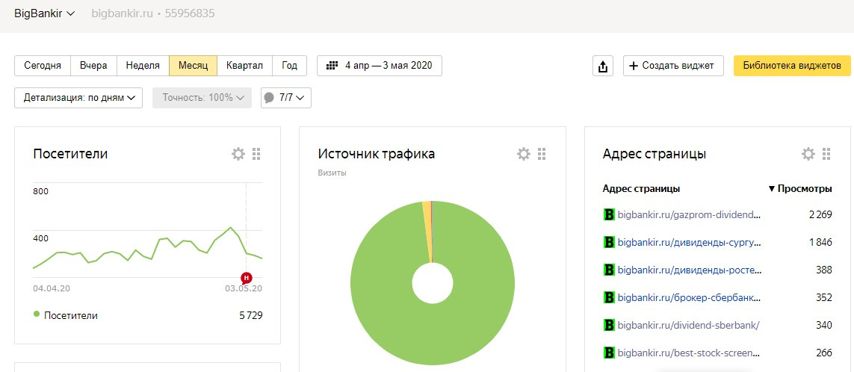Click green Посетители legend dot
The image size is (854, 372).
(x=37, y=314)
